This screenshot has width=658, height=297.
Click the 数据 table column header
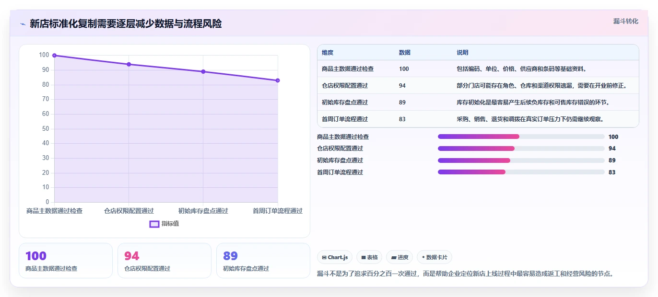405,53
